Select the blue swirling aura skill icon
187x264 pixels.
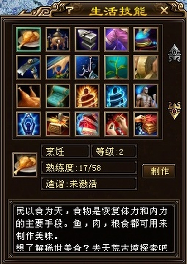point(117,96)
